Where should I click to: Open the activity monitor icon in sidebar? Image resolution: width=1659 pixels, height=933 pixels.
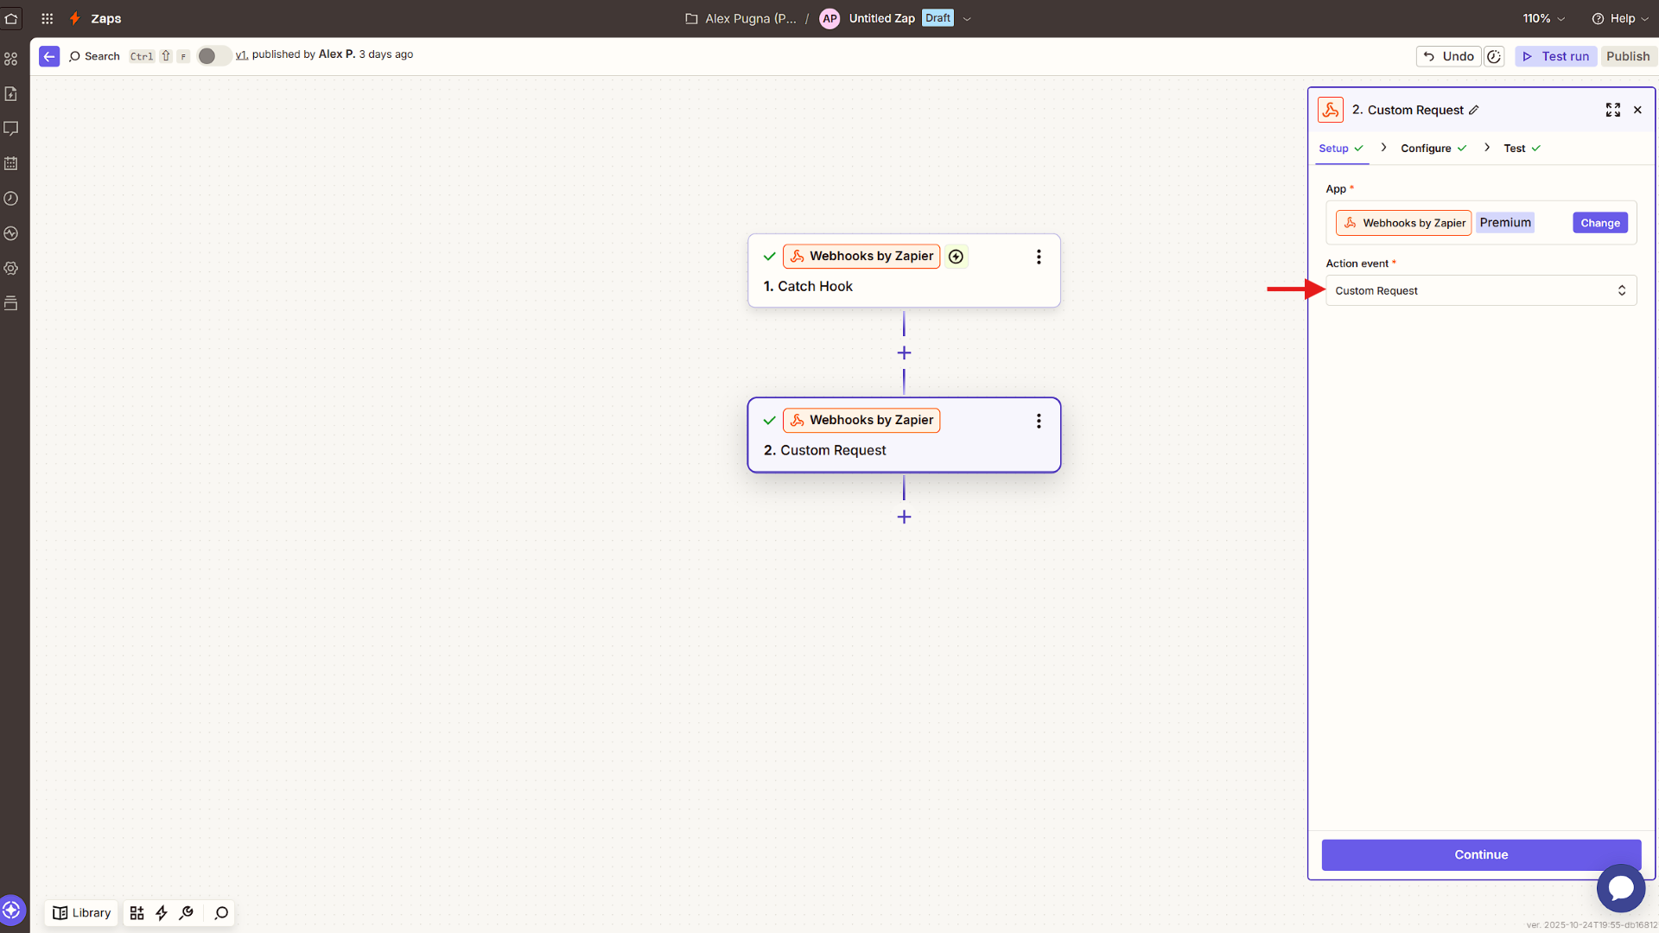tap(11, 233)
